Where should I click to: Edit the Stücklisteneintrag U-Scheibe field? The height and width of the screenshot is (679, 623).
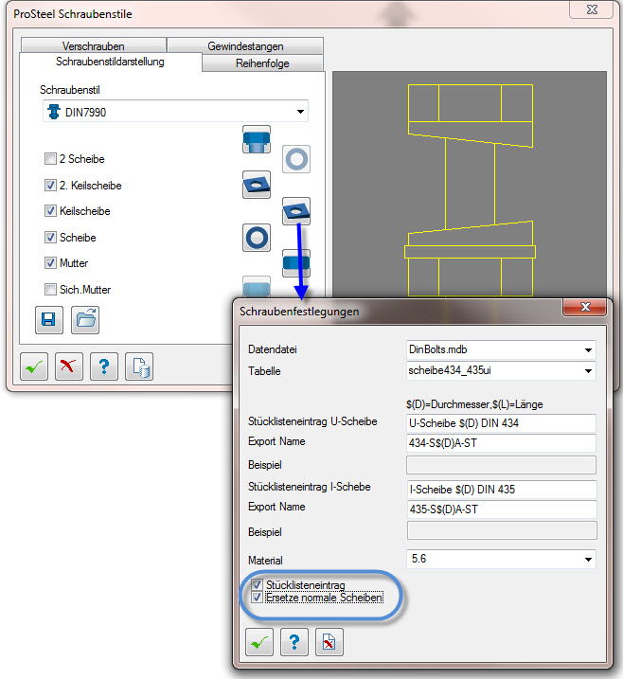(x=501, y=423)
